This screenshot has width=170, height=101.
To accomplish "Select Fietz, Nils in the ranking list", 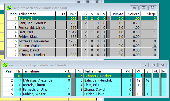I will [26, 32].
